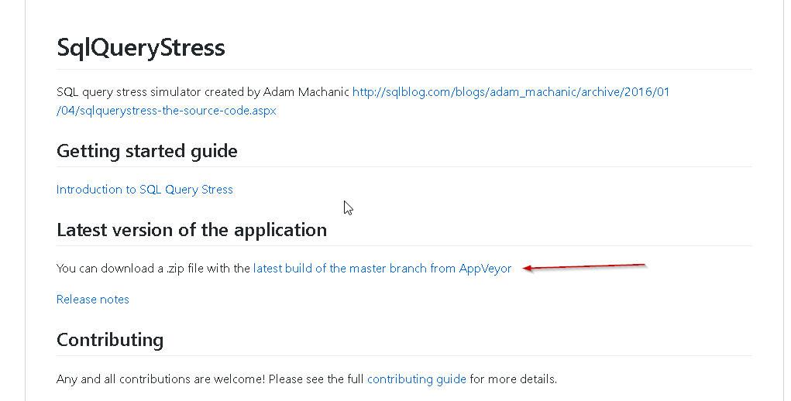Click the Contributing section heading

coord(110,340)
